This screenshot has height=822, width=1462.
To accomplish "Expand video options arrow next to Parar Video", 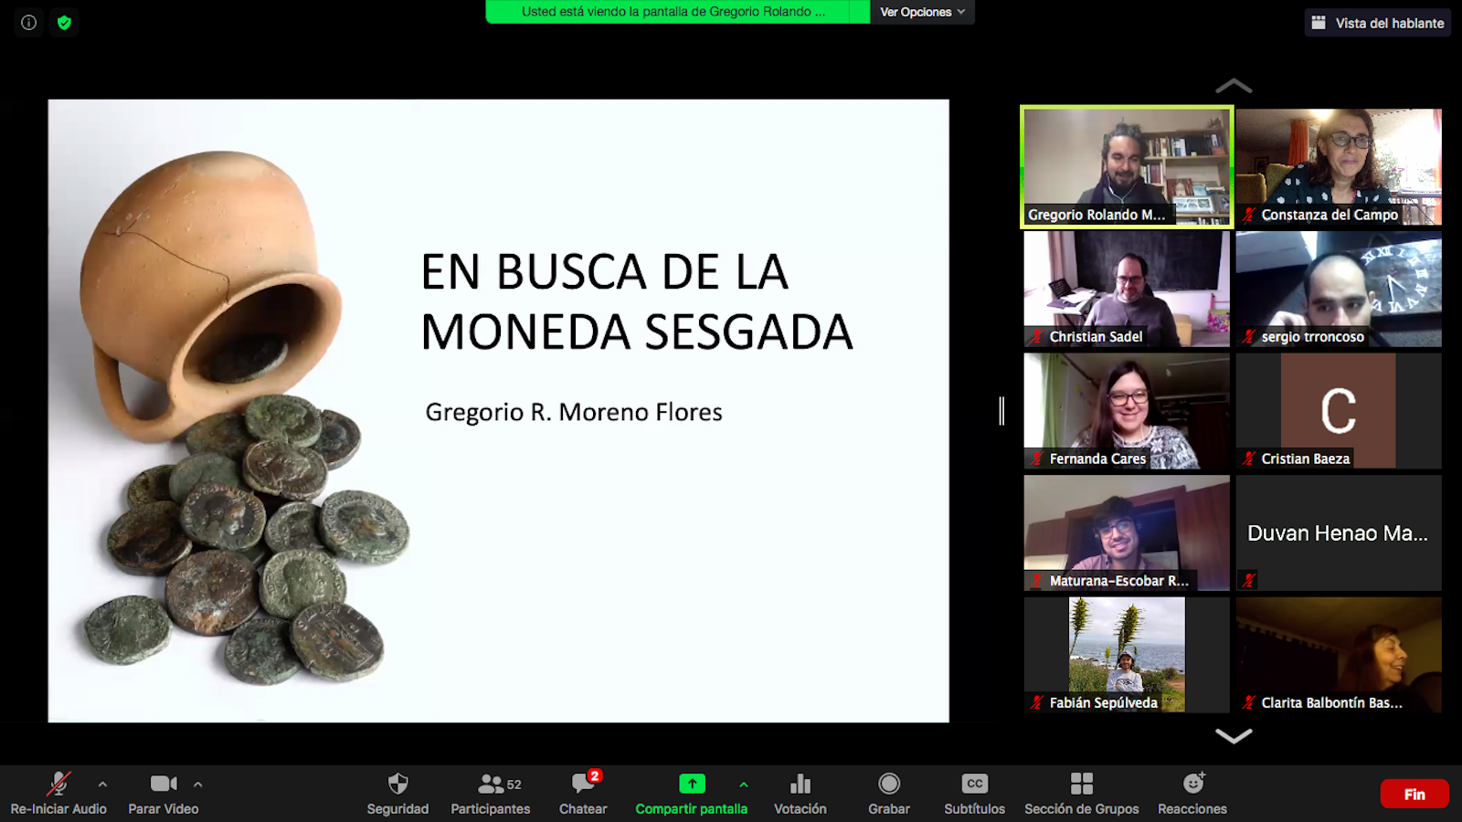I will (198, 784).
